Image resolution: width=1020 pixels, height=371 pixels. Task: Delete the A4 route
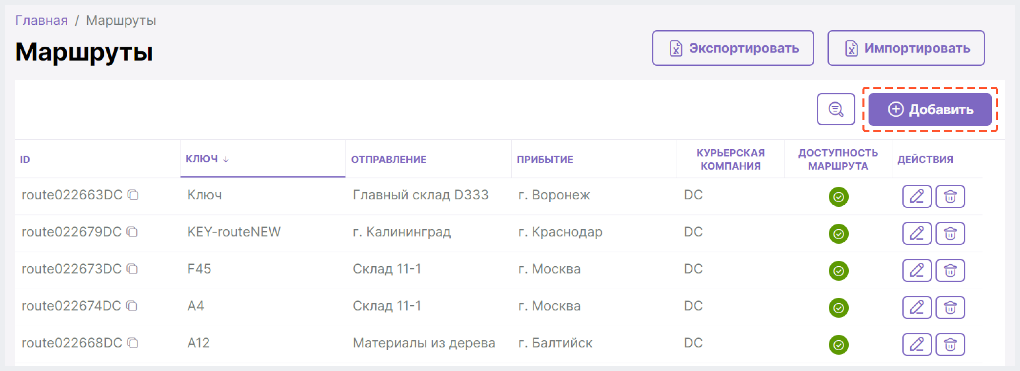tap(950, 307)
